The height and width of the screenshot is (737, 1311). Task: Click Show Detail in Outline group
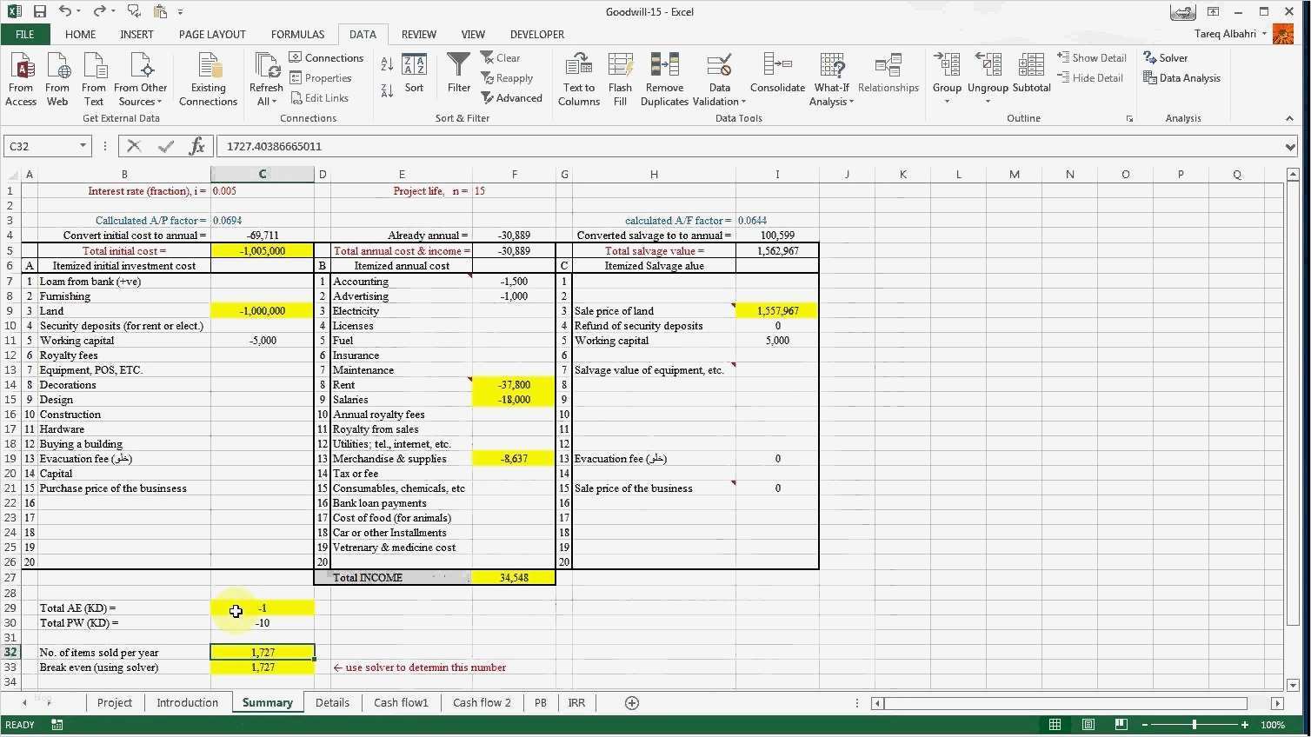pos(1091,58)
